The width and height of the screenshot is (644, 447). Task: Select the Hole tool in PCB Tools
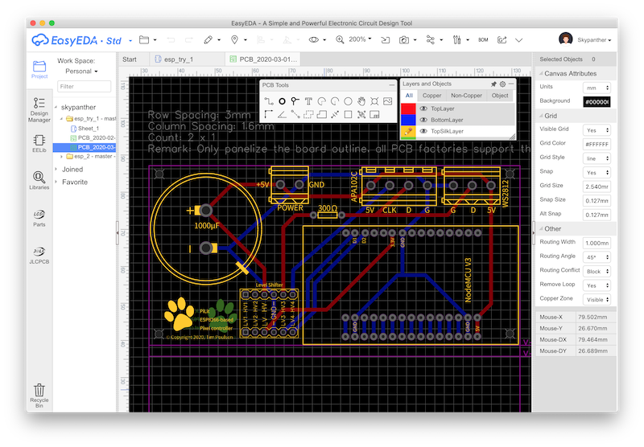[374, 100]
